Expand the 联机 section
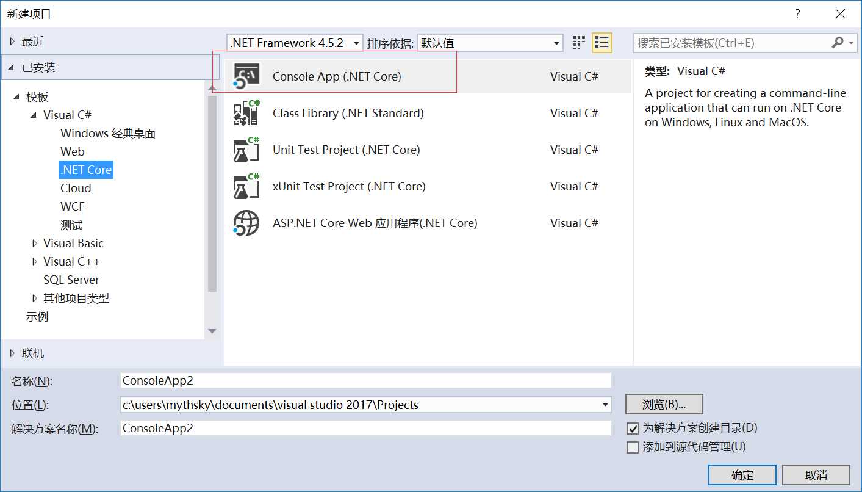 12,353
